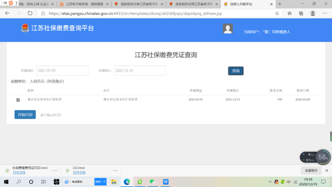332x187 pixels.
Task: Open options for 333.html download
Action: click(x=115, y=170)
